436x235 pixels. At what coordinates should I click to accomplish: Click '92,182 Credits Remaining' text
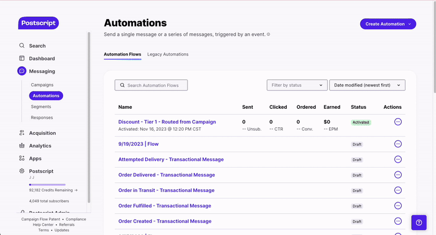click(51, 190)
